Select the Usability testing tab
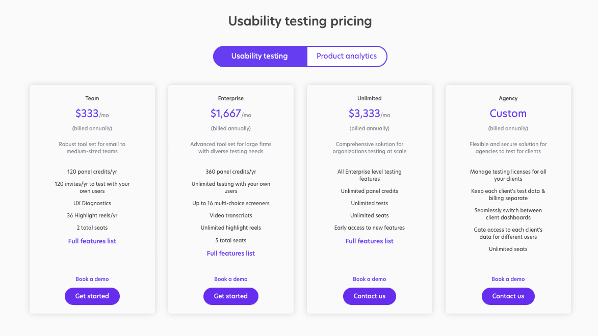Viewport: 598px width, 336px height. 259,56
